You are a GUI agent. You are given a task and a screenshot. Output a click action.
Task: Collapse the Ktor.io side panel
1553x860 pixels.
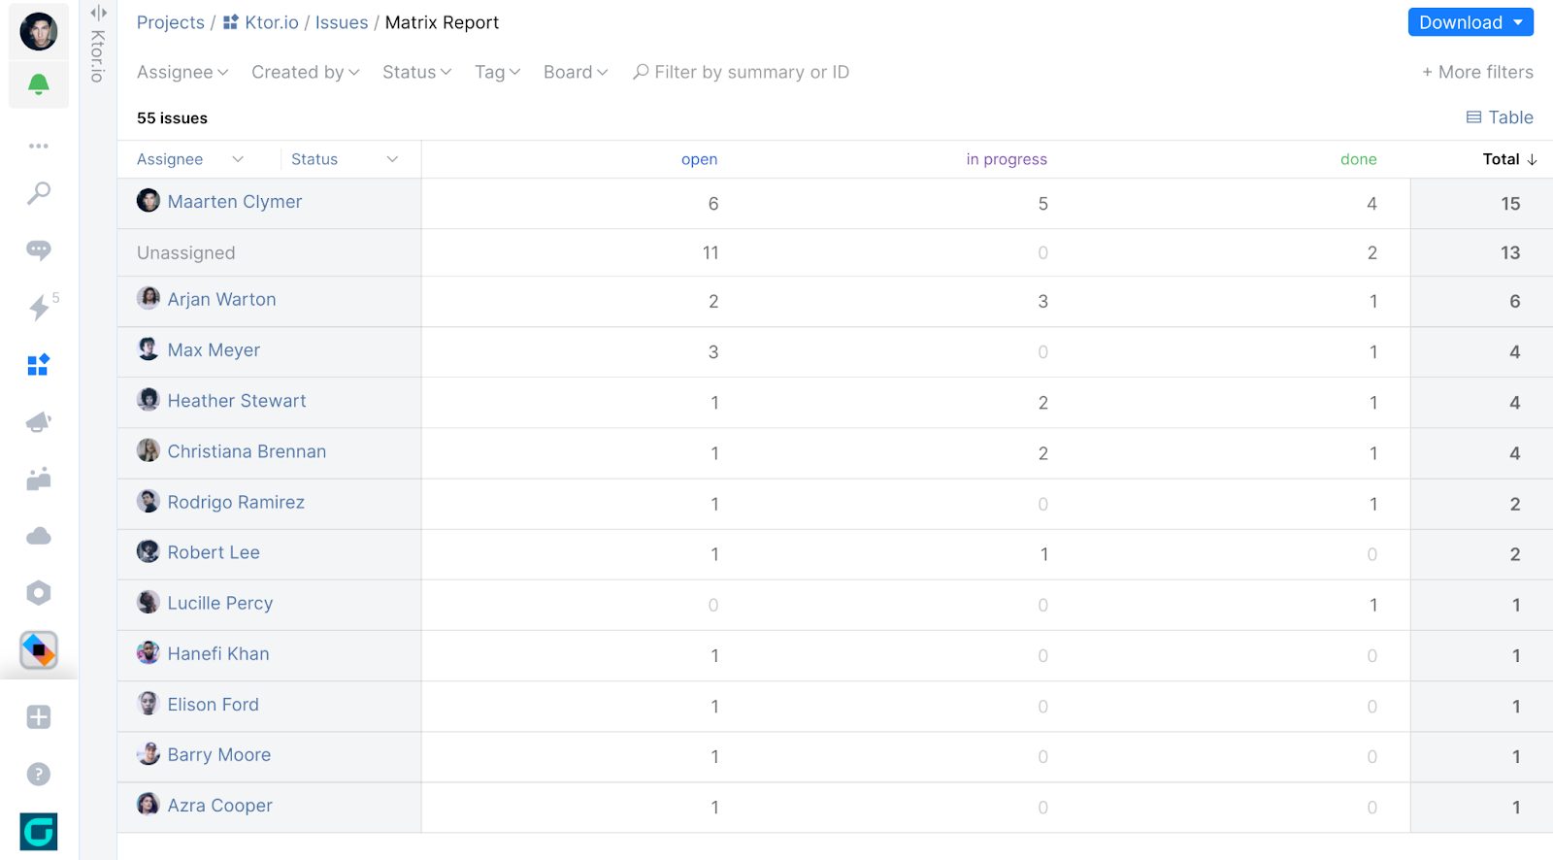[98, 13]
